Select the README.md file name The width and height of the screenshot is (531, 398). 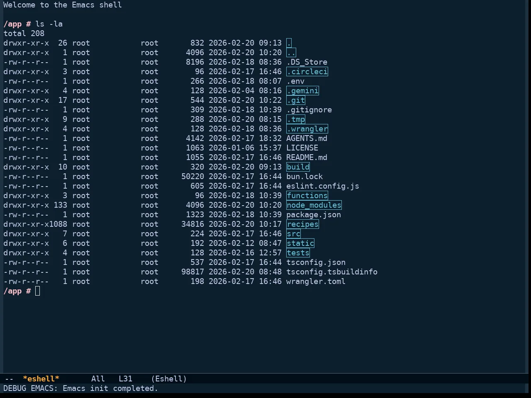coord(307,158)
